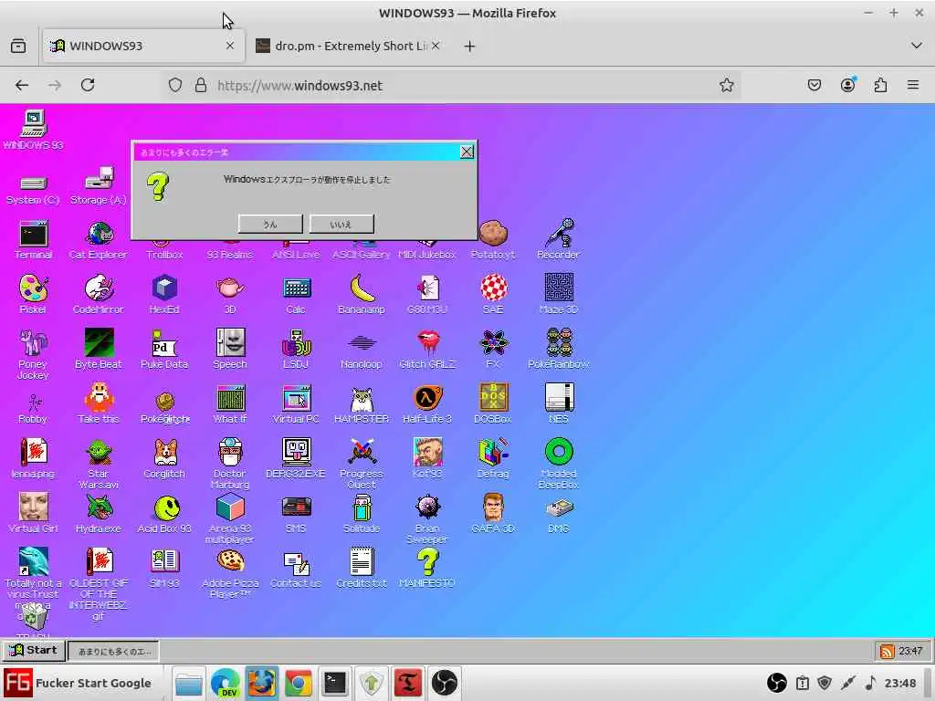935x701 pixels.
Task: Open CodeMirror editor icon
Action: point(99,295)
